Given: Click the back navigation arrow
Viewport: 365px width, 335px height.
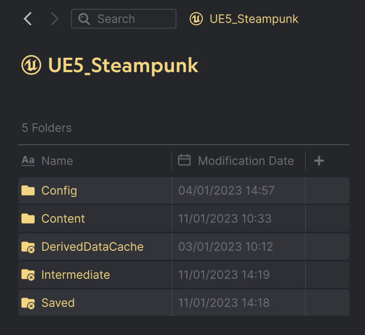Looking at the screenshot, I should pos(27,19).
